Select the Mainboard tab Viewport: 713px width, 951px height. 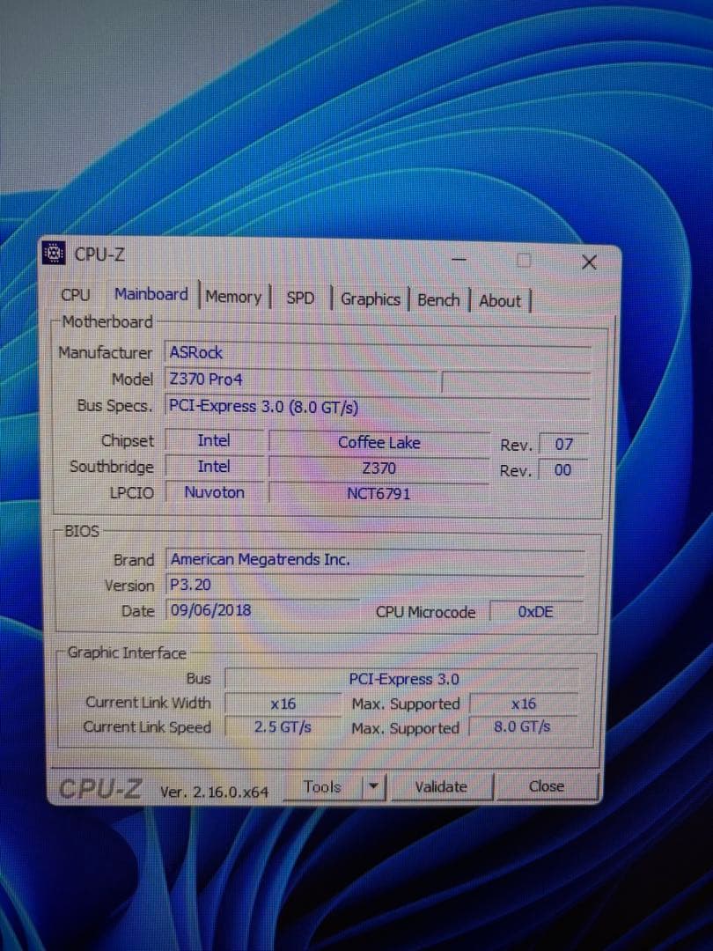click(x=151, y=294)
